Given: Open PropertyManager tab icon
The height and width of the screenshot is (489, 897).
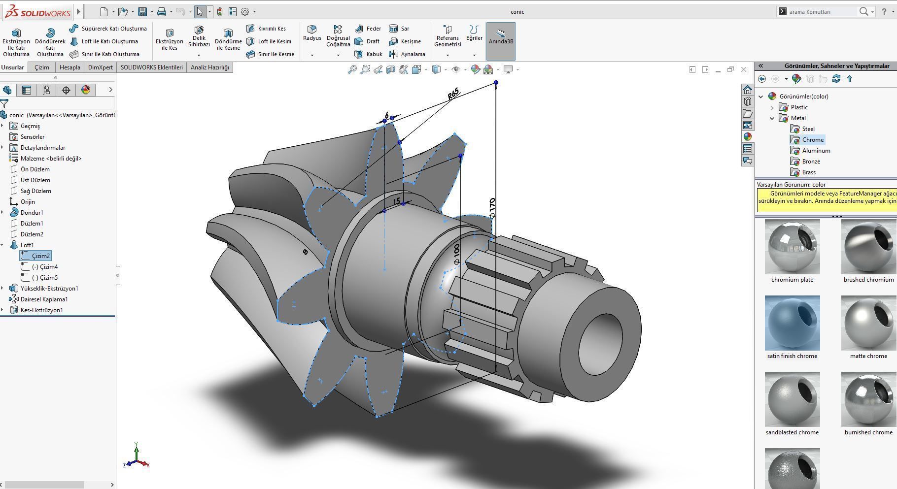Looking at the screenshot, I should coord(27,90).
